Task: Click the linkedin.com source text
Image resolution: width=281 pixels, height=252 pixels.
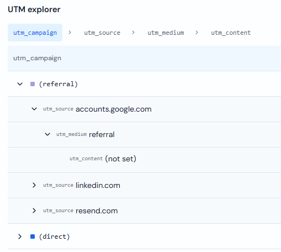Action: pyautogui.click(x=98, y=185)
